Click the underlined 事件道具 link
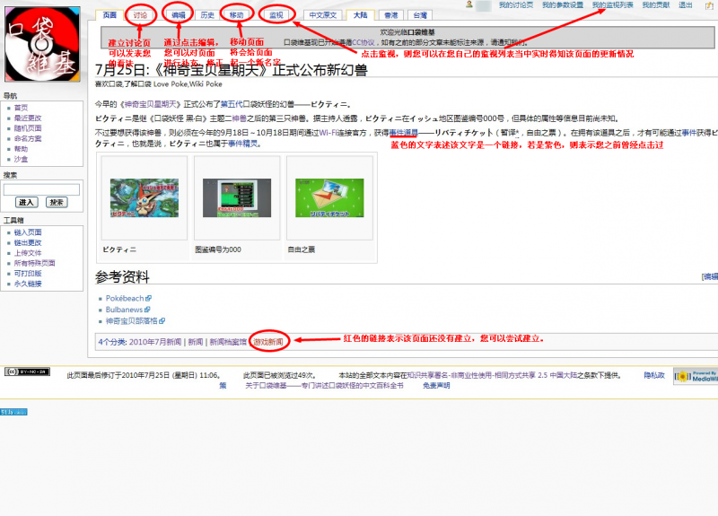 [403, 133]
